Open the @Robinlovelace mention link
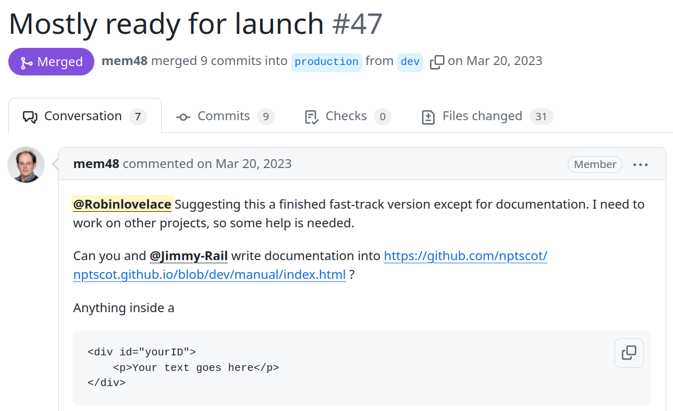 (x=122, y=204)
